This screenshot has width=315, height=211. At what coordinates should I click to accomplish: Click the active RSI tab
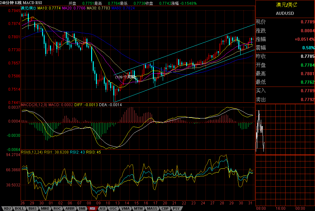click(92, 208)
